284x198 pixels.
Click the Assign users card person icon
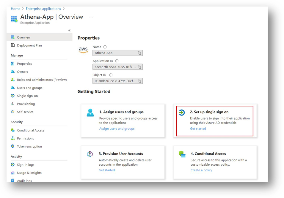point(90,113)
